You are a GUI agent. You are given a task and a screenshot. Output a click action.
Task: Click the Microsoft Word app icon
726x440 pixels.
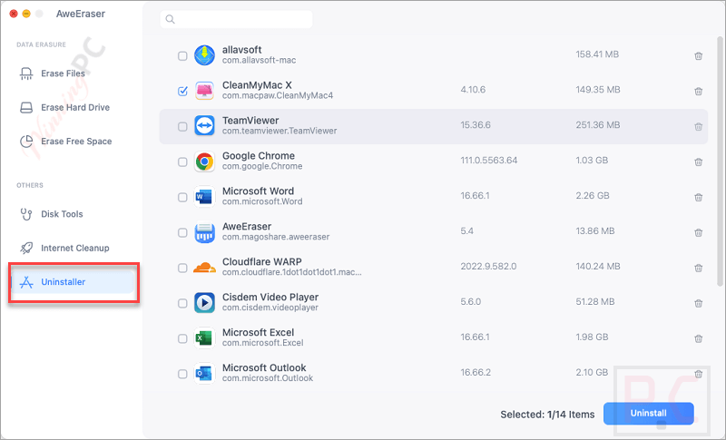tap(204, 197)
